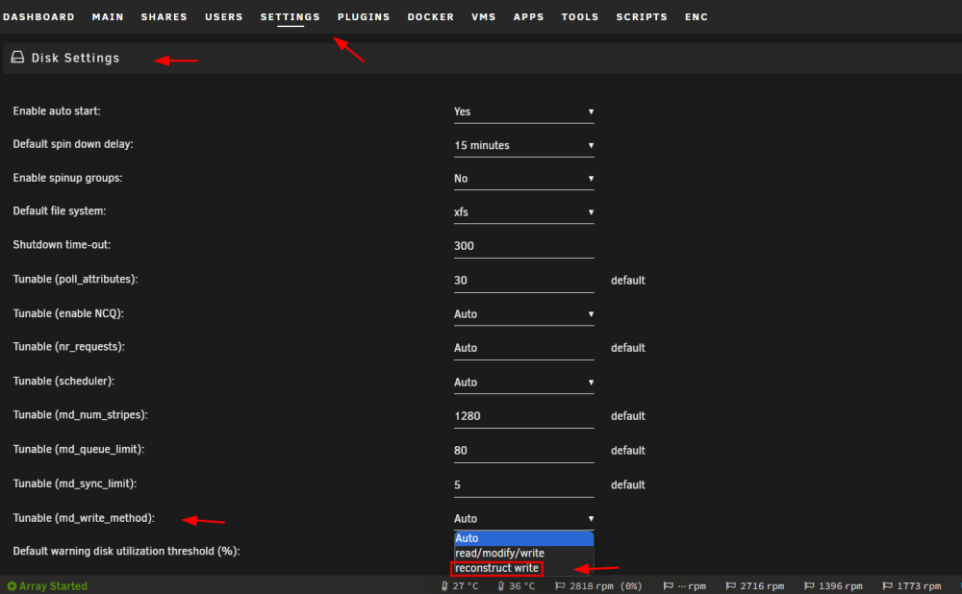Click 'Tunable (md_write_method):' label
The image size is (962, 594).
84,518
